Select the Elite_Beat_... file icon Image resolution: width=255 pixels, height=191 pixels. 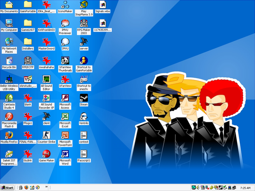pyautogui.click(x=46, y=5)
